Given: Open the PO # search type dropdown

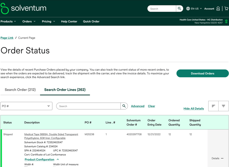Looking at the screenshot, I should click(26, 106).
